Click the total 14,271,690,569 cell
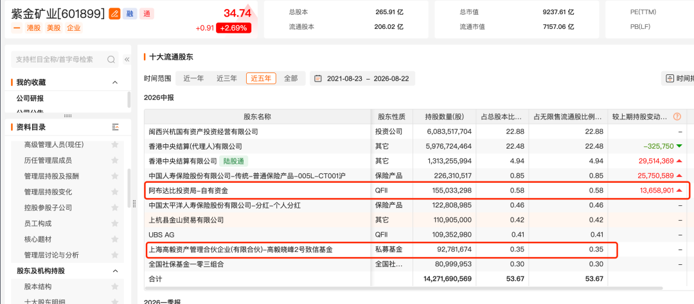This screenshot has width=694, height=304. 444,279
